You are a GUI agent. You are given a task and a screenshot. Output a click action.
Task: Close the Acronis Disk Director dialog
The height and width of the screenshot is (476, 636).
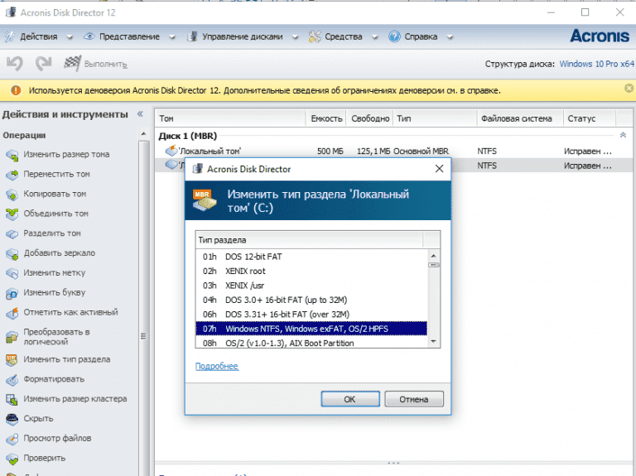tap(439, 169)
